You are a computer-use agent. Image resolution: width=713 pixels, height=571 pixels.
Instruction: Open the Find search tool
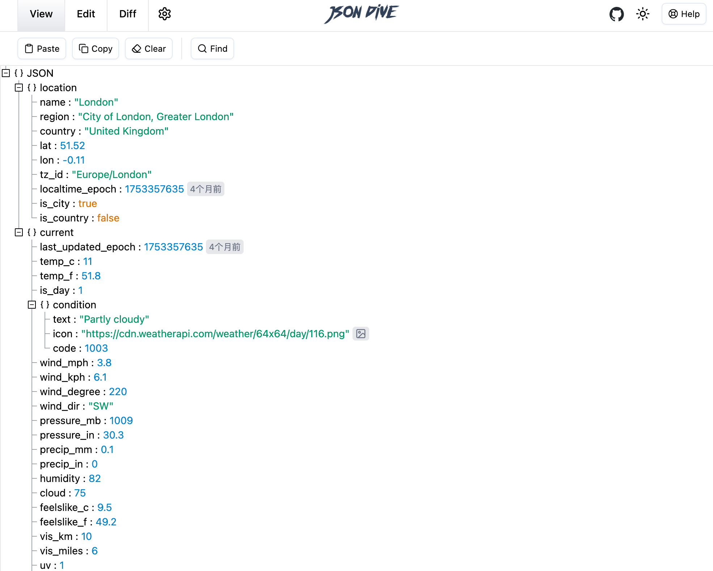pos(212,48)
